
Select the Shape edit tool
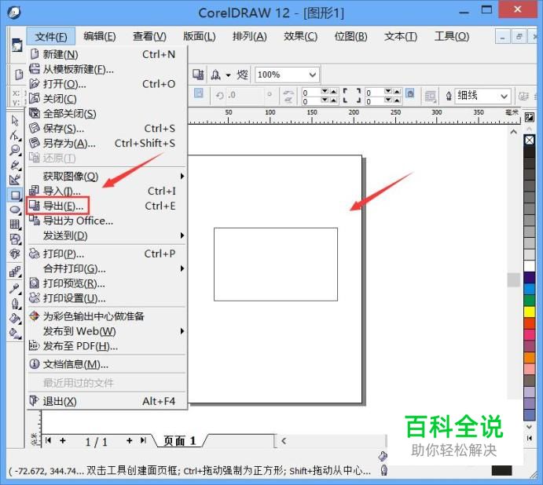(x=15, y=136)
